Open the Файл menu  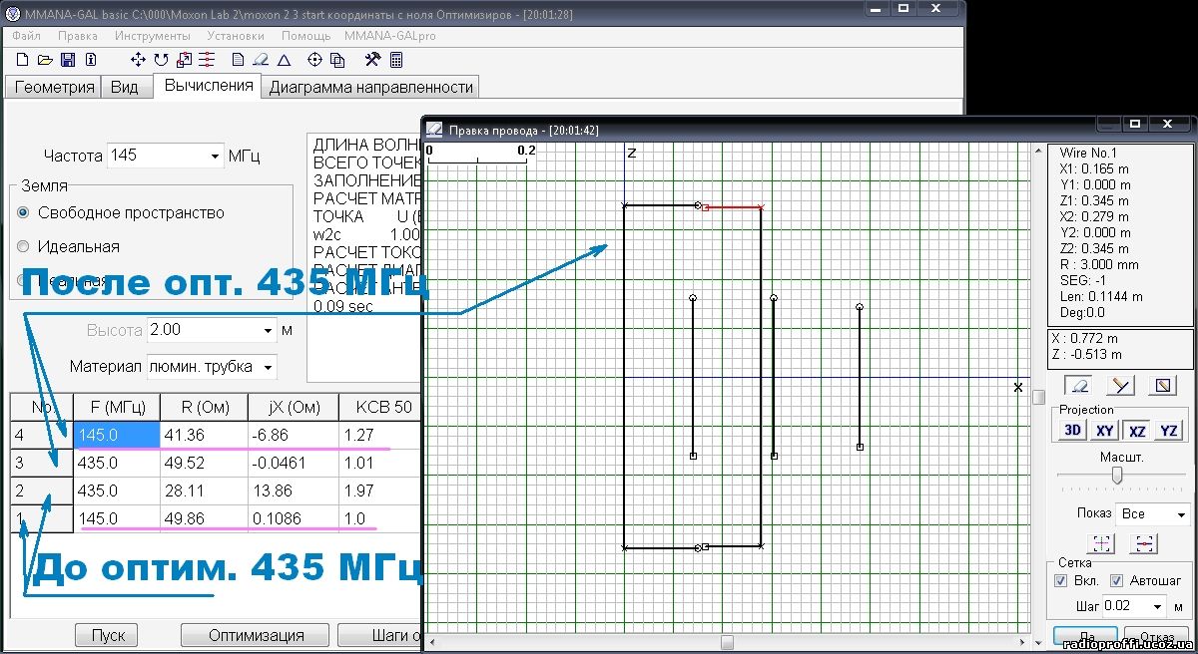point(27,35)
